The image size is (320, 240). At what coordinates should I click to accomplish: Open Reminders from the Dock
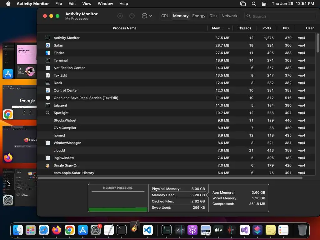coord(283,230)
